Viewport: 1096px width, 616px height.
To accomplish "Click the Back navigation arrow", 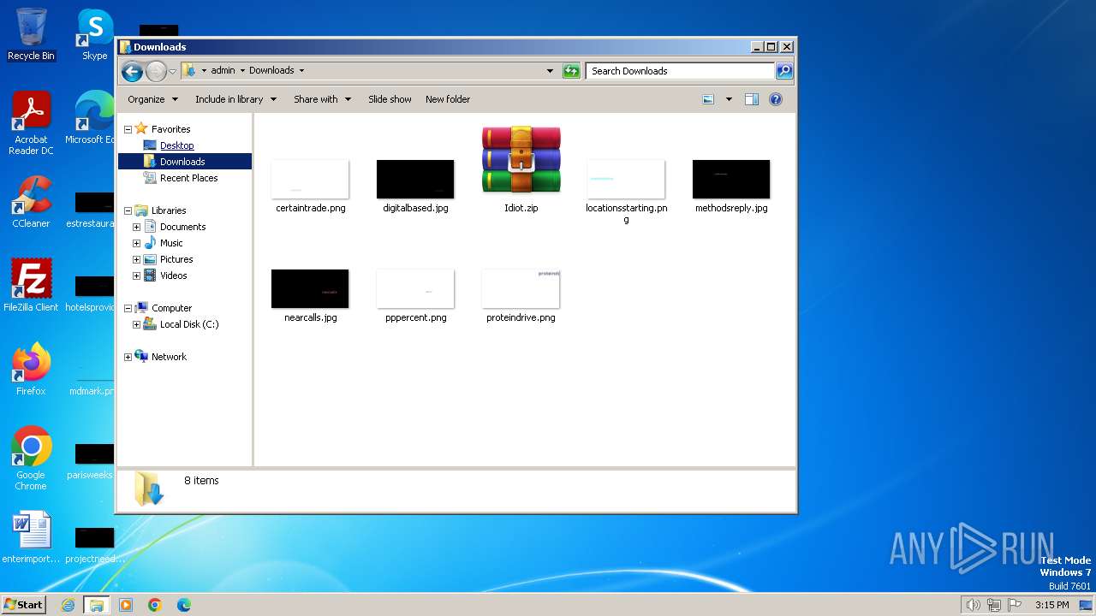I will (x=132, y=71).
